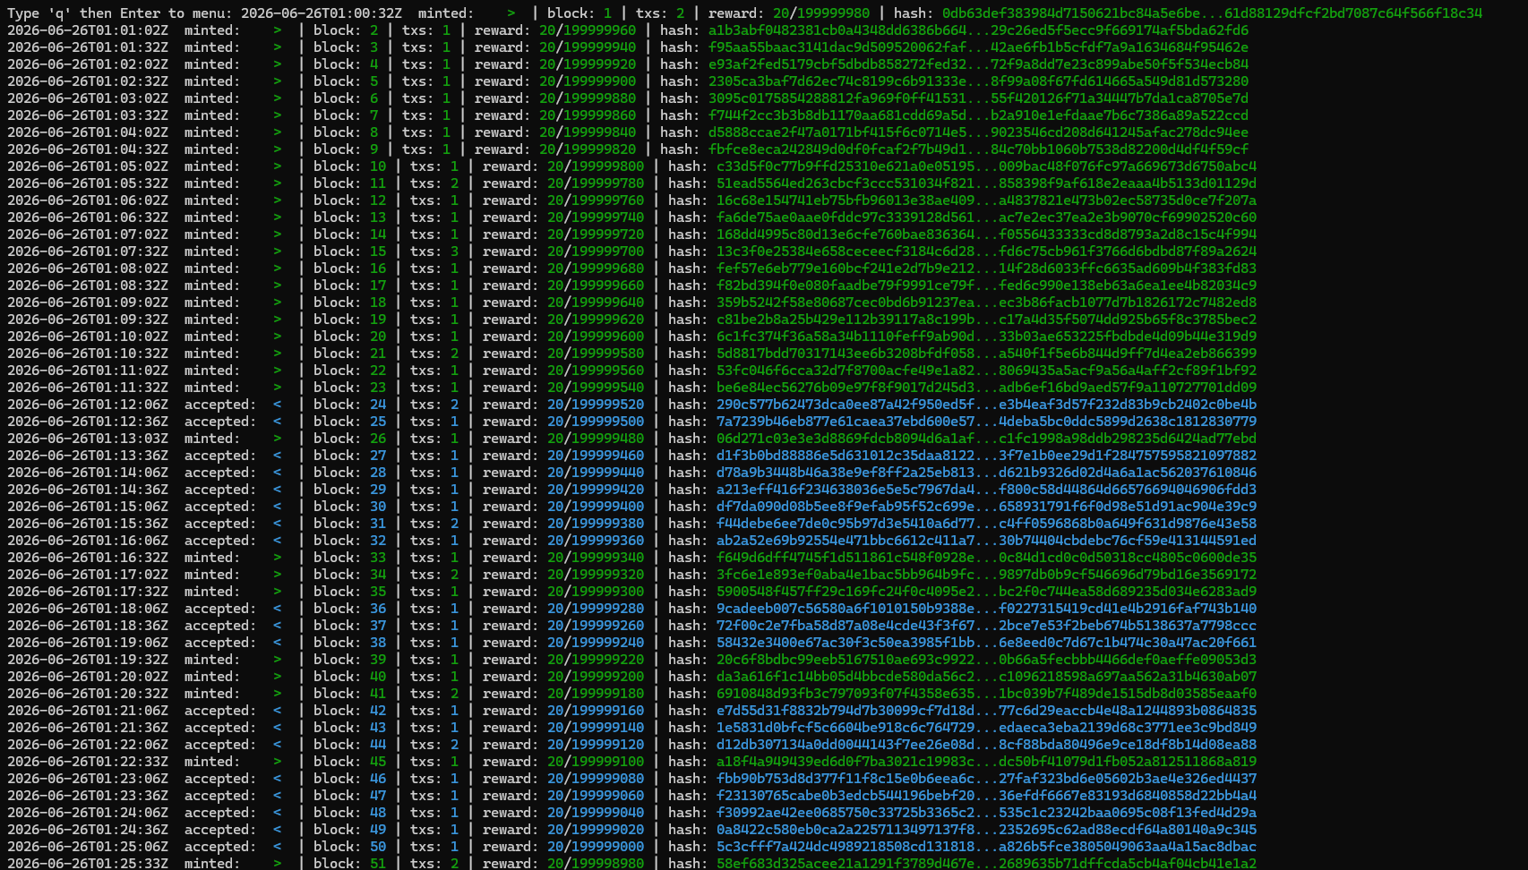This screenshot has height=870, width=1528.
Task: Click "accepted:" on the block 24 line
Action: tap(220, 405)
